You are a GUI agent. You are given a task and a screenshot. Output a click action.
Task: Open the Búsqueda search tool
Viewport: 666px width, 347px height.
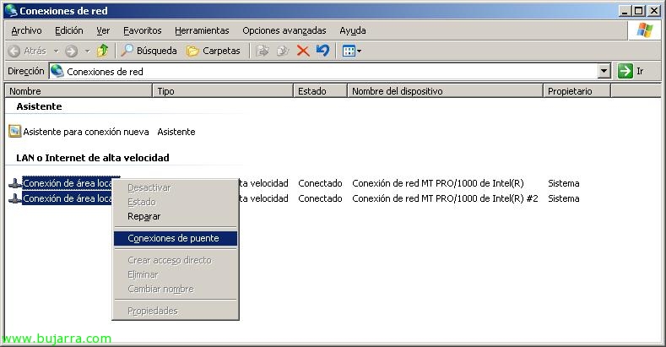pyautogui.click(x=149, y=51)
